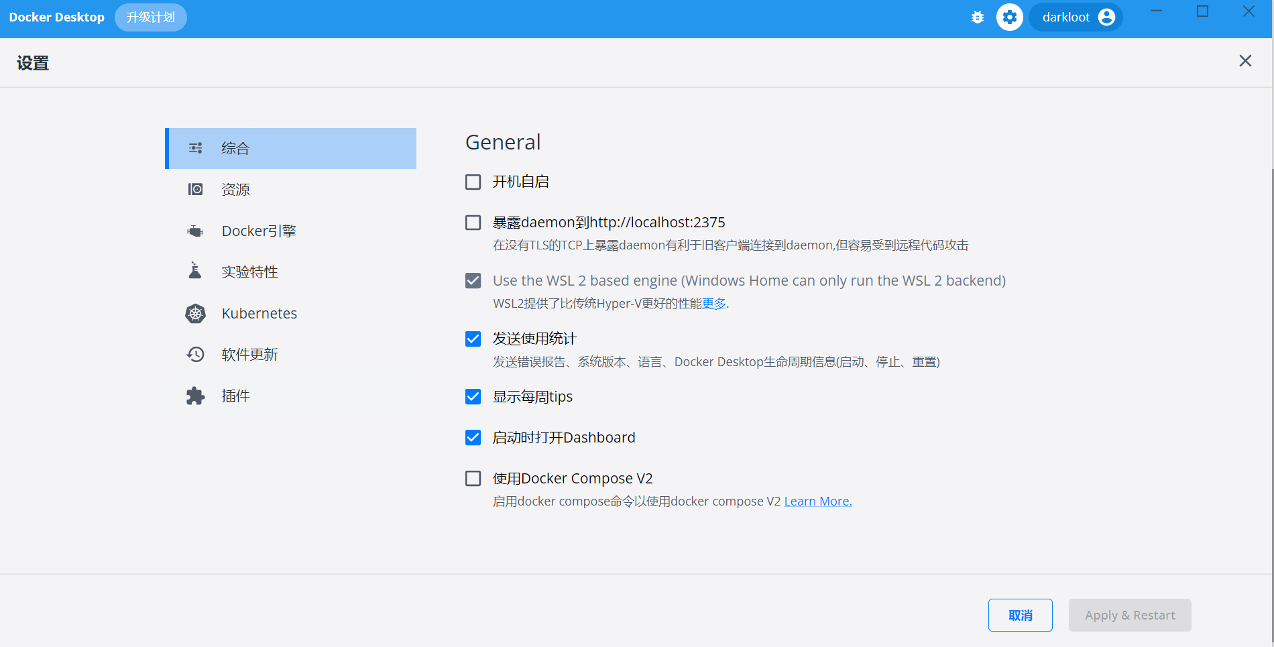Click the bug troubleshoot icon
The width and height of the screenshot is (1274, 647).
(978, 17)
